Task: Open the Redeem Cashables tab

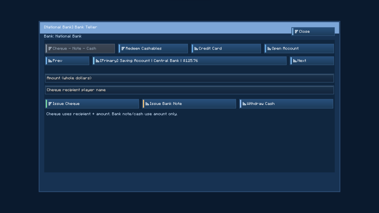Action: (153, 49)
